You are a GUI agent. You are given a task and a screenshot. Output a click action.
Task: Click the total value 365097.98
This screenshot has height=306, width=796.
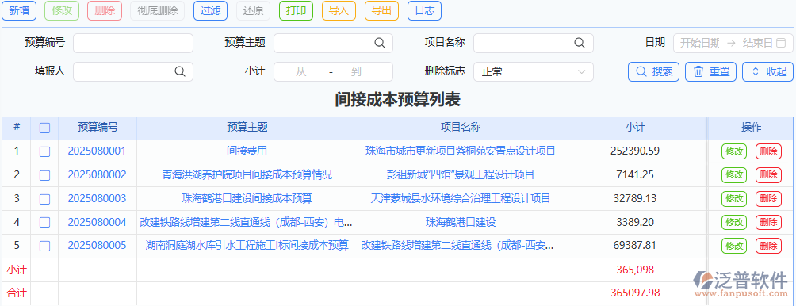[x=635, y=293]
